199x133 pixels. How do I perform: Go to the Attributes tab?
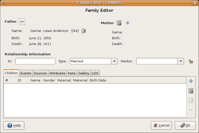[x=57, y=73]
